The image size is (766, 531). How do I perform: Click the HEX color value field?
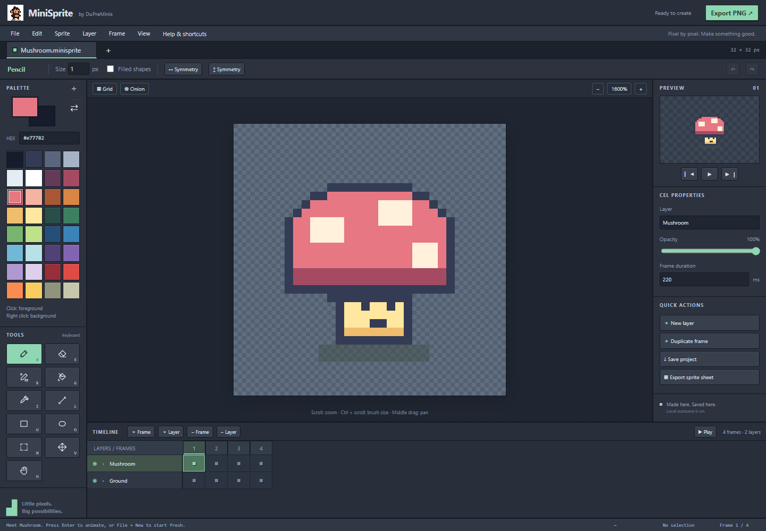(49, 138)
